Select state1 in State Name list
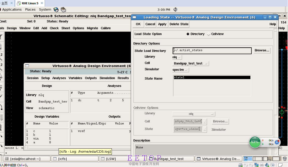The height and width of the screenshot is (167, 288). coord(212,77)
